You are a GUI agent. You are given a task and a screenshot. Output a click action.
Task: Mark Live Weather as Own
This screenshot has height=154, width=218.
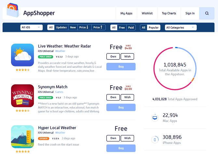click(x=113, y=56)
